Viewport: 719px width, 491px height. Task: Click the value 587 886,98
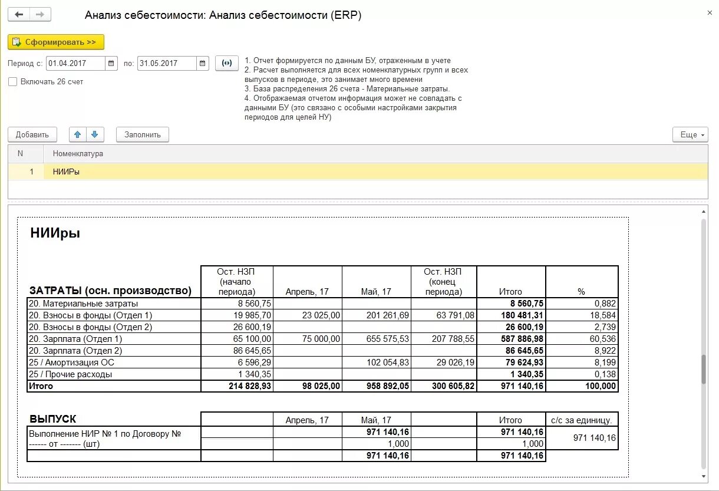click(522, 339)
